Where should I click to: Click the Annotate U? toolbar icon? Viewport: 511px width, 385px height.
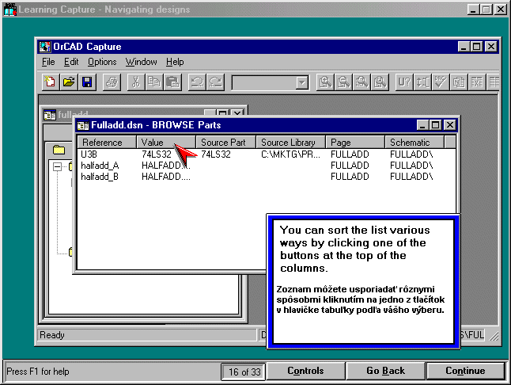[403, 82]
